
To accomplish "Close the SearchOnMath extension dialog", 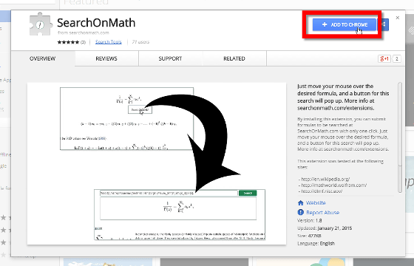I will pos(398,18).
